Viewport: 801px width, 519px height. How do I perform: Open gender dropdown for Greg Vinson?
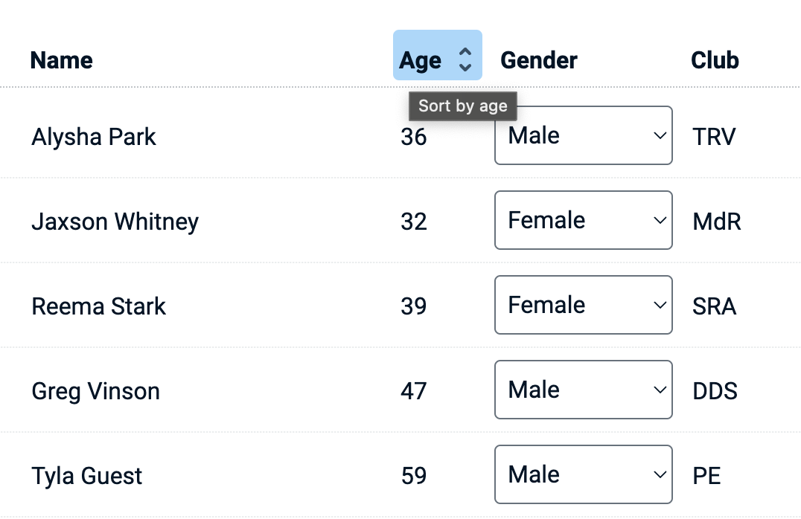tap(583, 390)
